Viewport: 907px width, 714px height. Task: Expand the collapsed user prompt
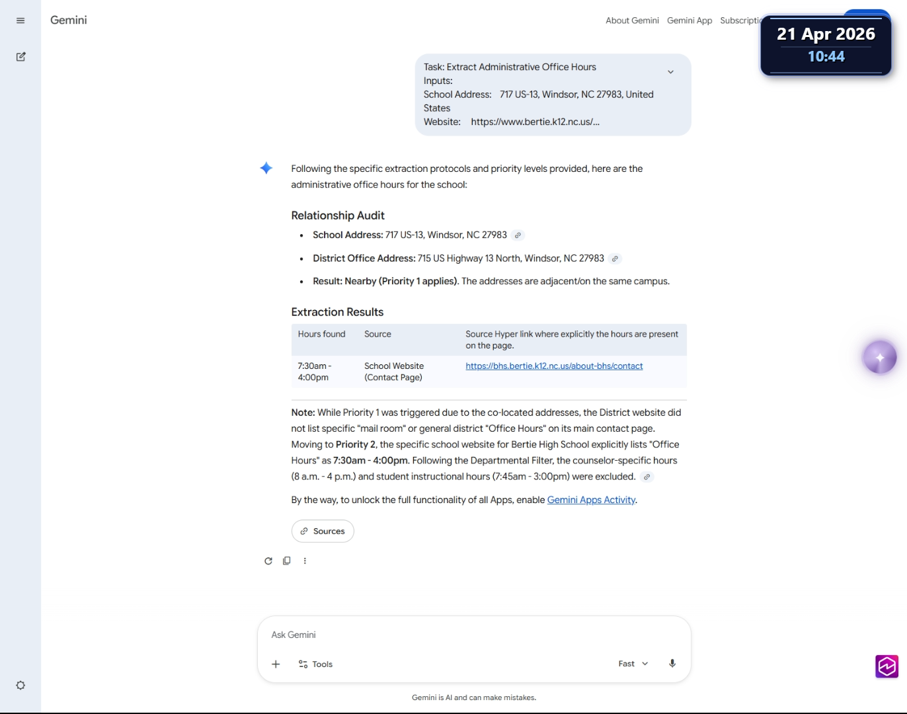click(x=670, y=72)
